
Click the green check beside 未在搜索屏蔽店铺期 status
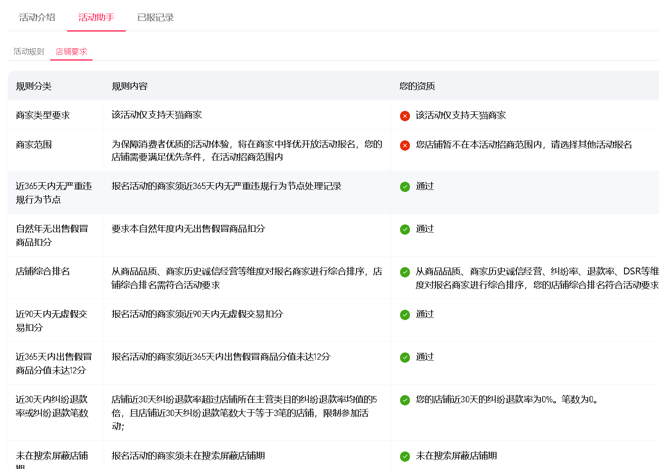point(405,456)
